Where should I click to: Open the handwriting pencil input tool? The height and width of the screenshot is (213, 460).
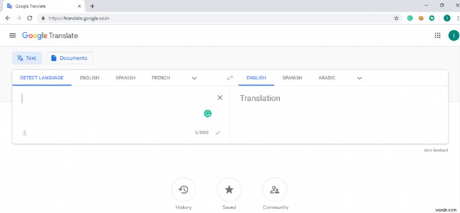[218, 133]
